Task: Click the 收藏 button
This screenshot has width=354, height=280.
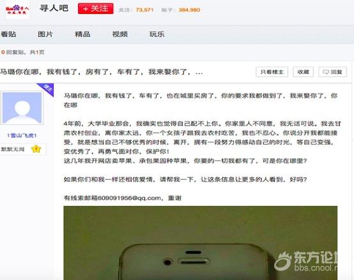Action: (304, 72)
